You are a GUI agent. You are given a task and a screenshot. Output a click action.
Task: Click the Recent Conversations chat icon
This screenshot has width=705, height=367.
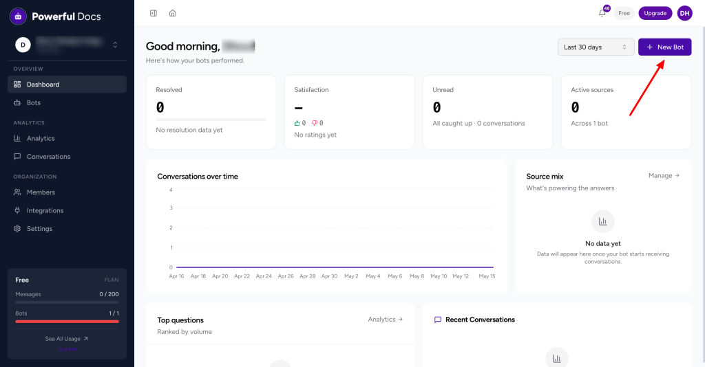pos(437,320)
